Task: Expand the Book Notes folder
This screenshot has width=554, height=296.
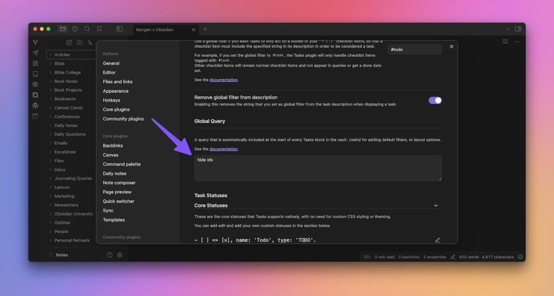Action: pos(50,81)
